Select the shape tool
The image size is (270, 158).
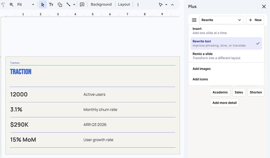[x=60, y=5]
